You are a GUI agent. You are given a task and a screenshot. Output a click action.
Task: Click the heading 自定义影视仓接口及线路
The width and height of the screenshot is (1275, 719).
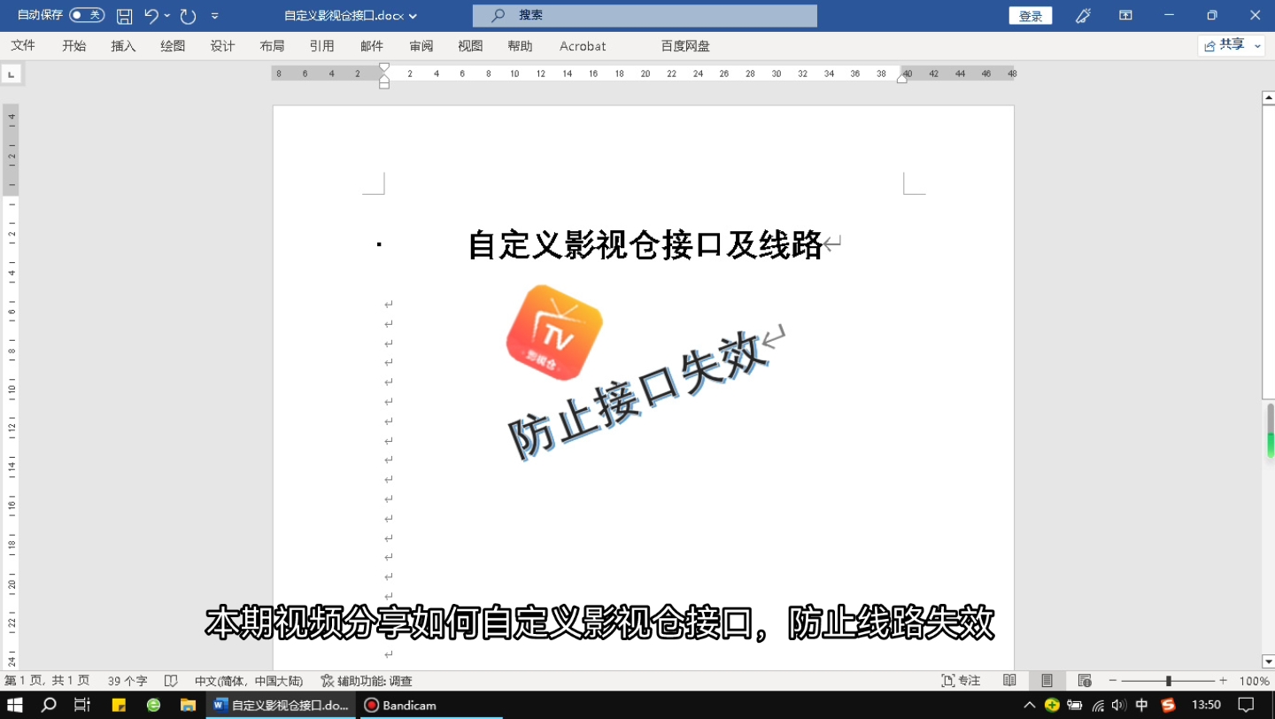click(645, 245)
